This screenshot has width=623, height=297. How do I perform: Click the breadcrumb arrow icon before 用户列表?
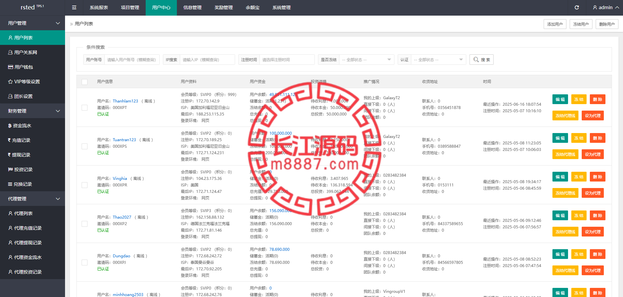[x=72, y=24]
